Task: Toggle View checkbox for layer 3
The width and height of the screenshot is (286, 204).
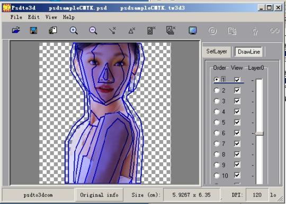Action: click(x=237, y=101)
